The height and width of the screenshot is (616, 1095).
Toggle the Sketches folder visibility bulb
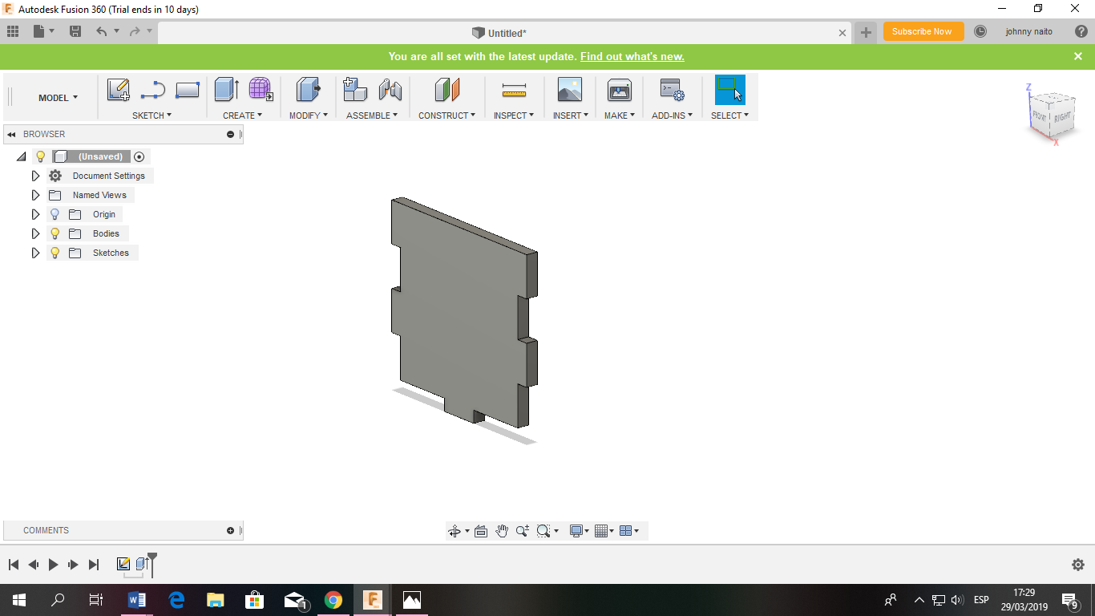[55, 253]
